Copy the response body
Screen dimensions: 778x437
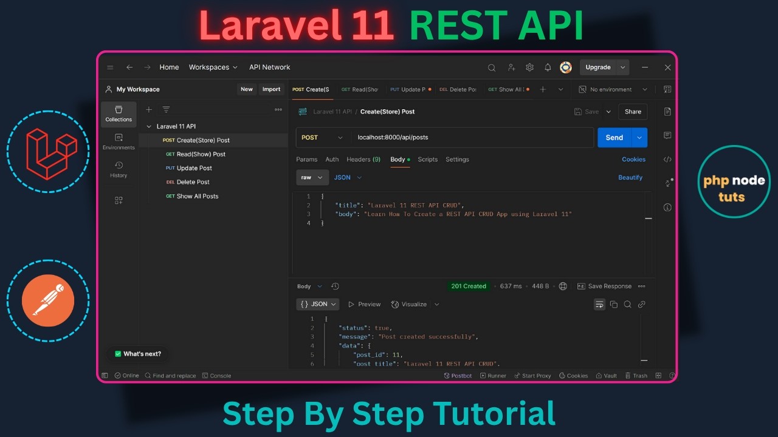point(614,305)
